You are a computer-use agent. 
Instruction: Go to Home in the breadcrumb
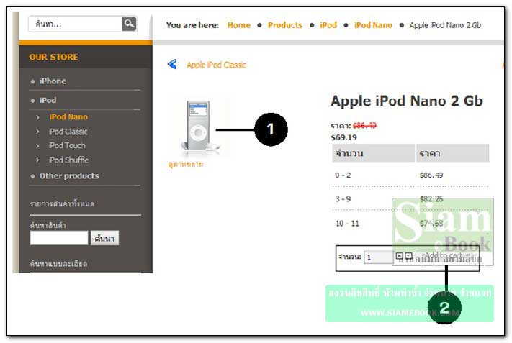click(x=238, y=25)
